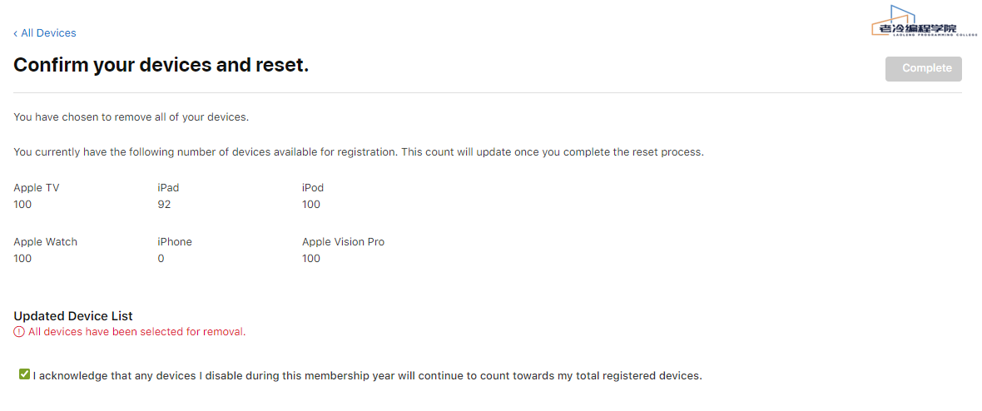Click the Apple Watch label
982x411 pixels.
tap(46, 242)
